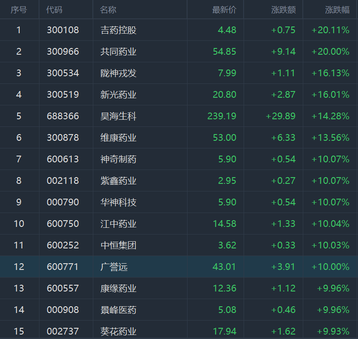Click the 54.85 latest price
This screenshot has width=358, height=339.
click(x=224, y=52)
